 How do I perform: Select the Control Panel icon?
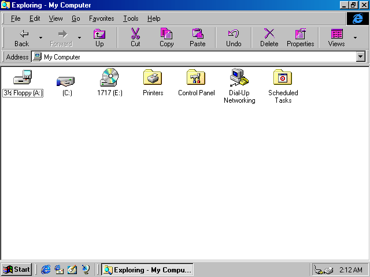pyautogui.click(x=196, y=77)
